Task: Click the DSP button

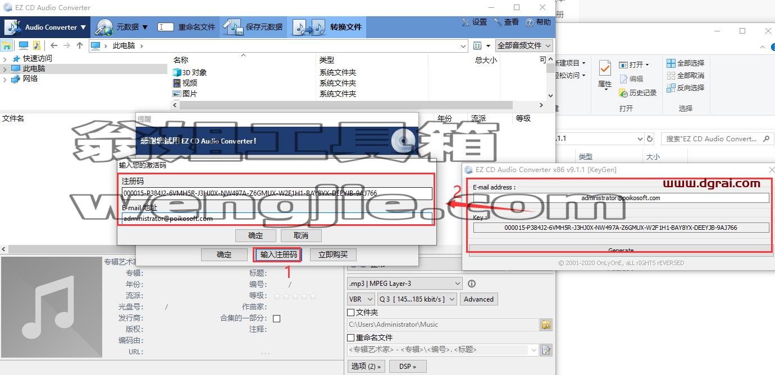Action: pyautogui.click(x=408, y=367)
